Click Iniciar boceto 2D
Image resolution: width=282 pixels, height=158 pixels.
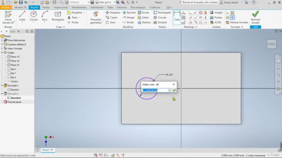coord(8,18)
